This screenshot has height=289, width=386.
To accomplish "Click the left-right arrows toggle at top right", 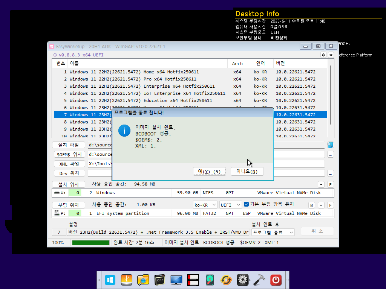I will (x=331, y=55).
